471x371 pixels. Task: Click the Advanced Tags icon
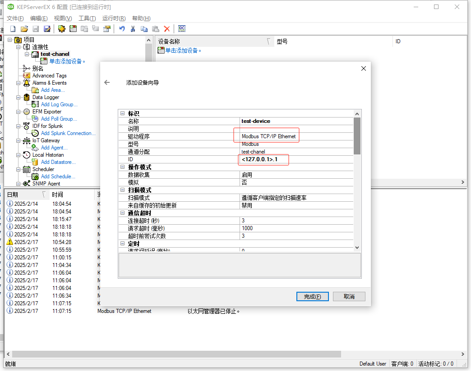27,76
